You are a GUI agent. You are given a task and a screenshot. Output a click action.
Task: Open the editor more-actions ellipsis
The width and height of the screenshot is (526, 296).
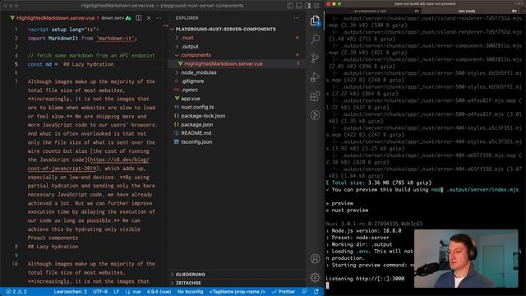pyautogui.click(x=159, y=18)
